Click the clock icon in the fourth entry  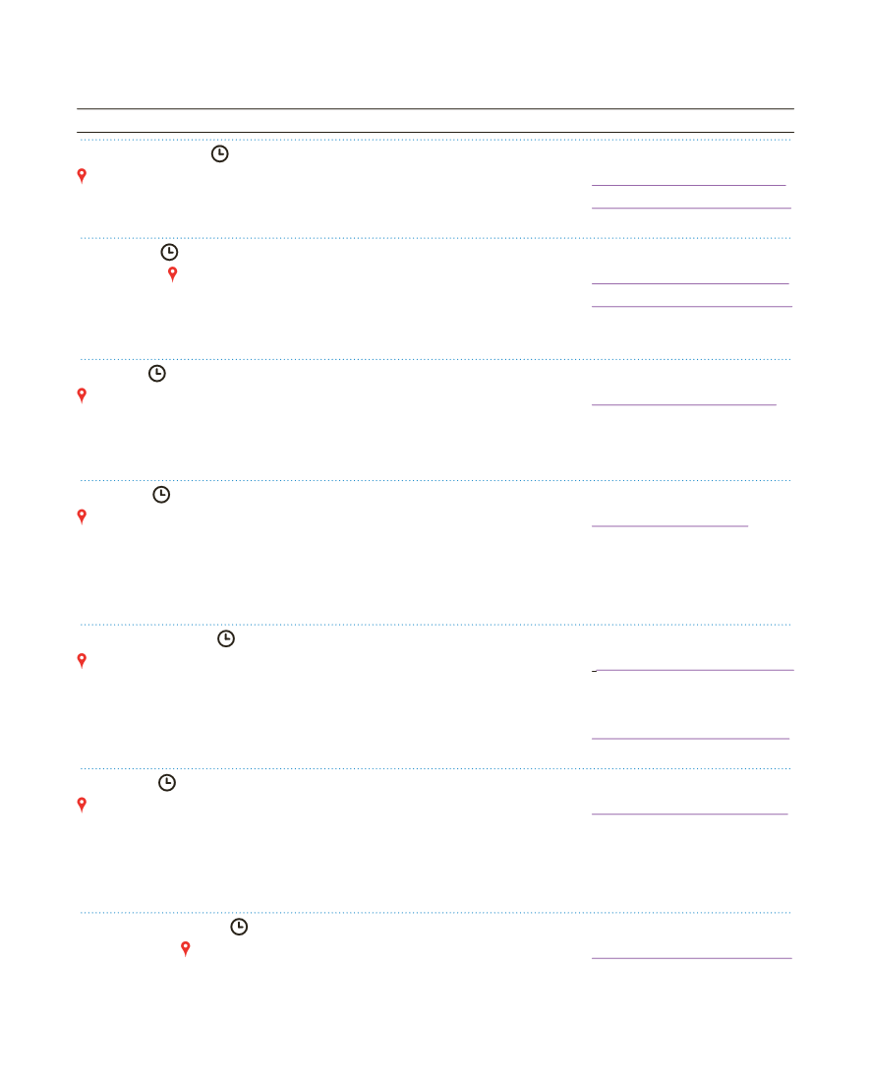point(161,495)
